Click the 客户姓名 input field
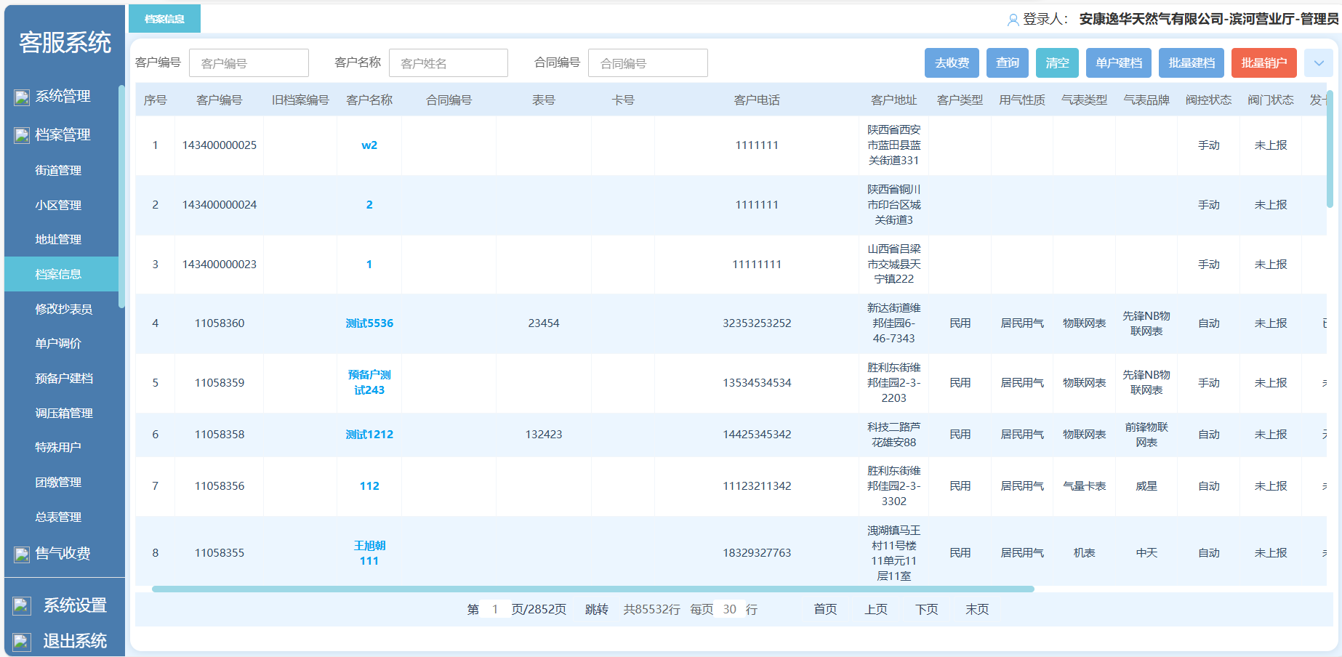This screenshot has width=1342, height=657. pos(449,63)
